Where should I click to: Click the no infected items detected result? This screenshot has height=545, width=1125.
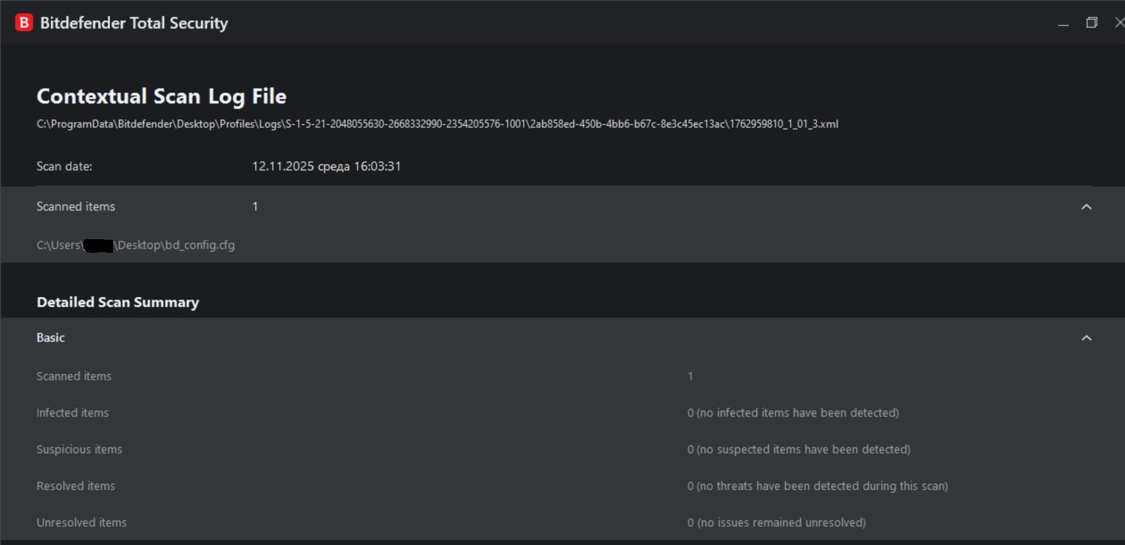click(x=793, y=413)
